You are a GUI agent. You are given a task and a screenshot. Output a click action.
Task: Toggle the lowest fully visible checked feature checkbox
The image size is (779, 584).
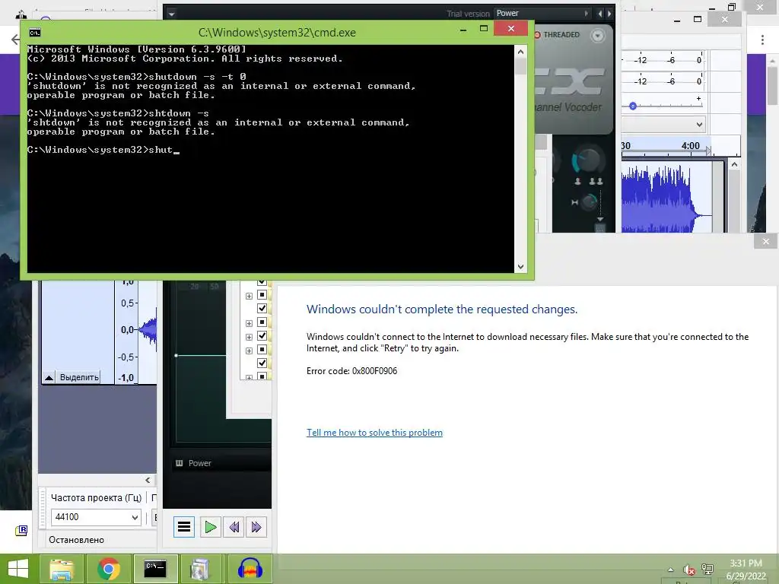point(262,363)
